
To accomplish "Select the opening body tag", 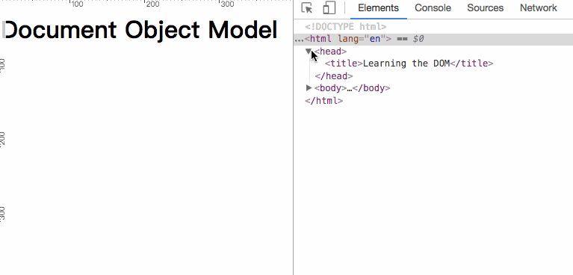I will 330,88.
